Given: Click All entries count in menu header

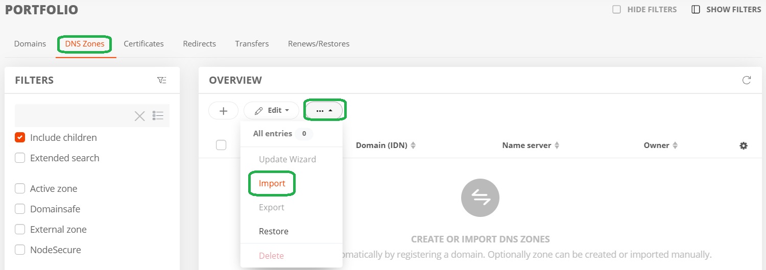Looking at the screenshot, I should tap(304, 134).
